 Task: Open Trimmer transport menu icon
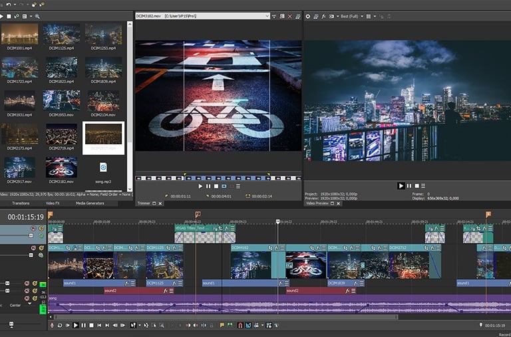point(238,186)
